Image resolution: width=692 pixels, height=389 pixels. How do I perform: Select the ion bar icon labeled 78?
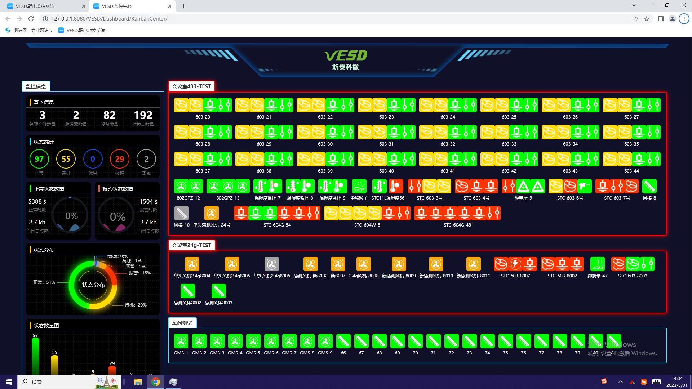click(560, 341)
